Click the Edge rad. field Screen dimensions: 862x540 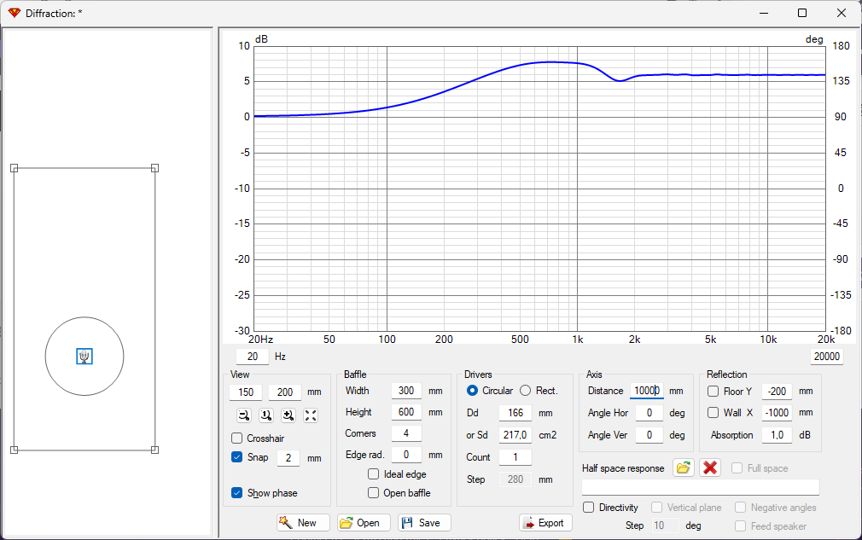click(406, 455)
